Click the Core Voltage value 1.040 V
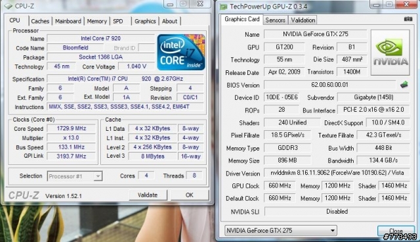This screenshot has height=242, width=420. click(136, 66)
